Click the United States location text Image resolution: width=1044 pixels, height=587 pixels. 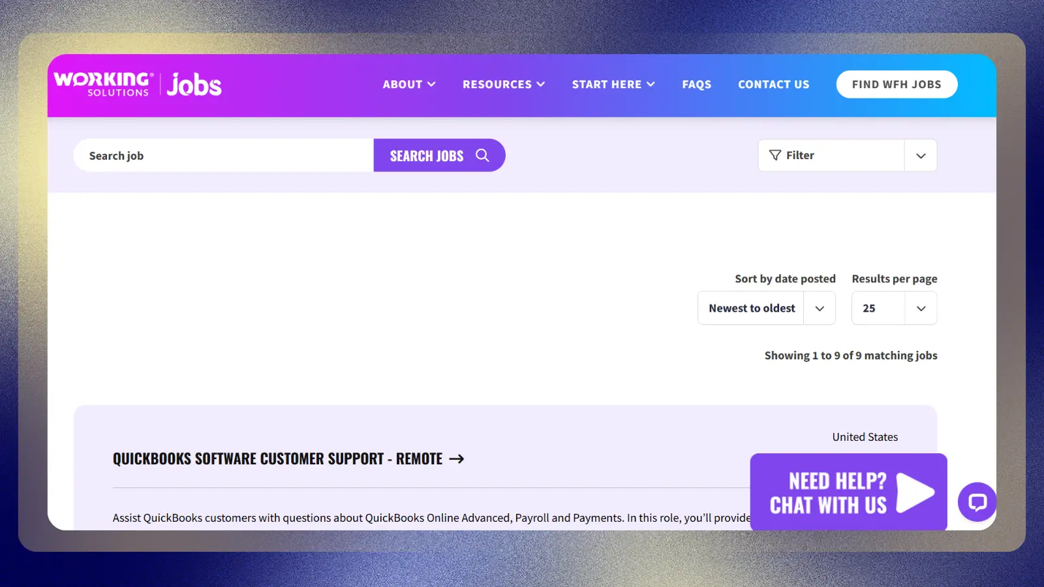(x=865, y=437)
